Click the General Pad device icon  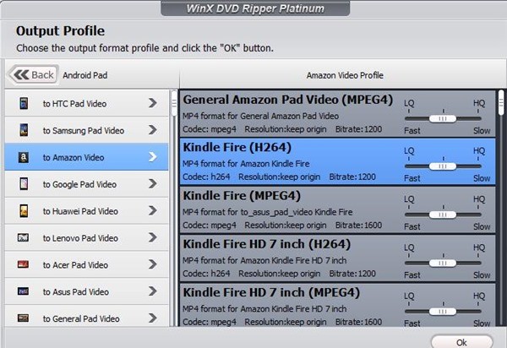pos(23,318)
